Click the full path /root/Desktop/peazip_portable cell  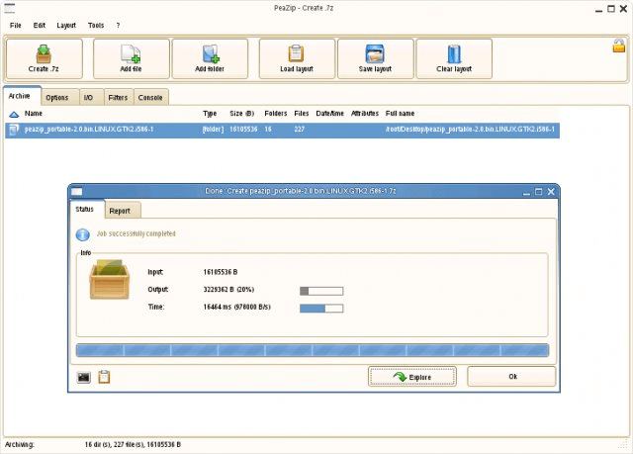pos(470,130)
